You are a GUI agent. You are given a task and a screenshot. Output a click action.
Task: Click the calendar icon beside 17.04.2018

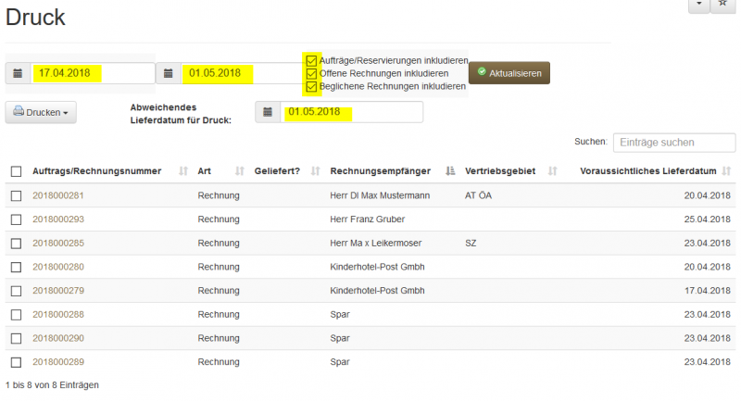[19, 73]
